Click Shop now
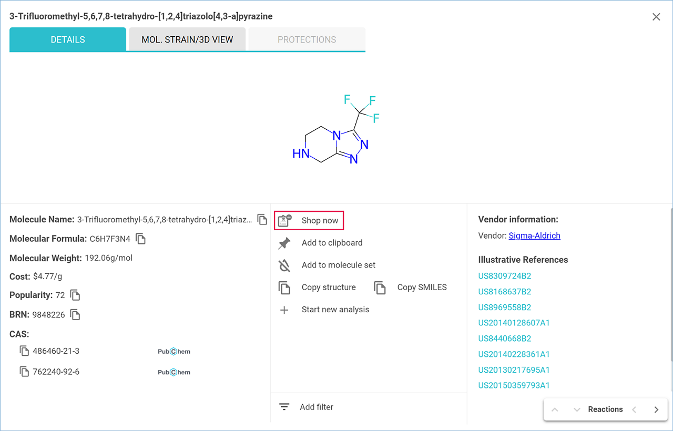The height and width of the screenshot is (431, 673). [309, 220]
